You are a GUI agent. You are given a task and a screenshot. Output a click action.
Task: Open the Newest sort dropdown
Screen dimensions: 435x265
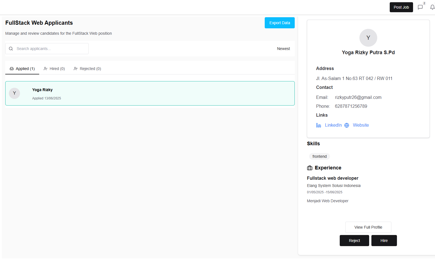(283, 49)
